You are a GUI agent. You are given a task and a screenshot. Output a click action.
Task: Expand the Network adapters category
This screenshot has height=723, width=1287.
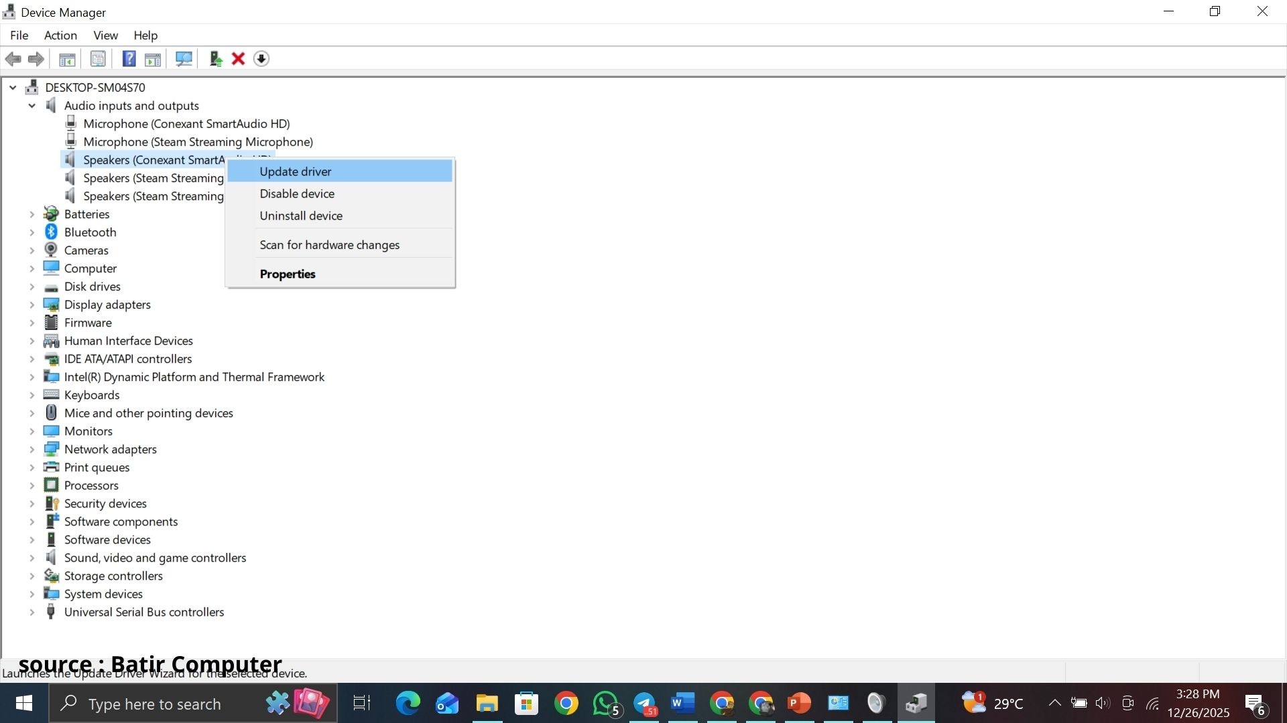point(32,449)
